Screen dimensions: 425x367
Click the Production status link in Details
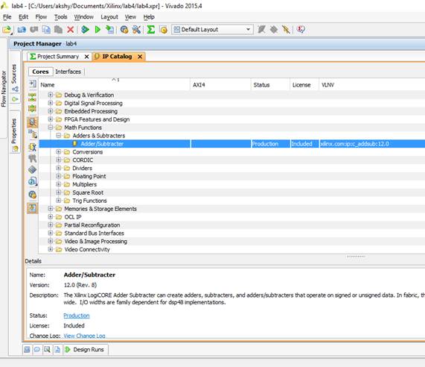pos(77,316)
